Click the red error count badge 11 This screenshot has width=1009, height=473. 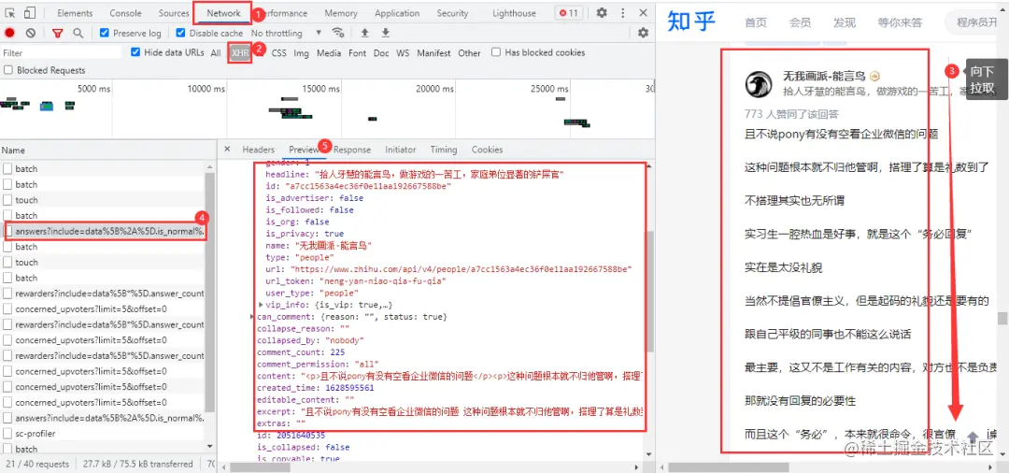[569, 13]
